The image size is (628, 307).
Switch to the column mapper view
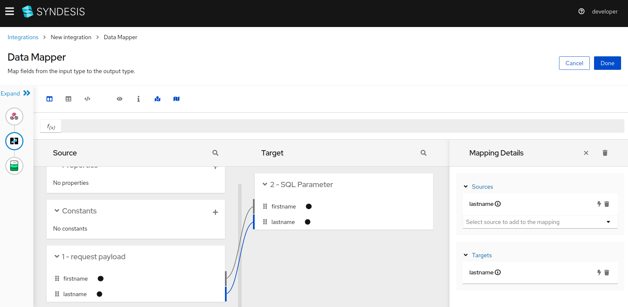(49, 99)
